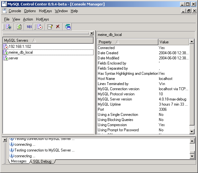Open the View menu
This screenshot has height=173, width=198.
(x=16, y=19)
